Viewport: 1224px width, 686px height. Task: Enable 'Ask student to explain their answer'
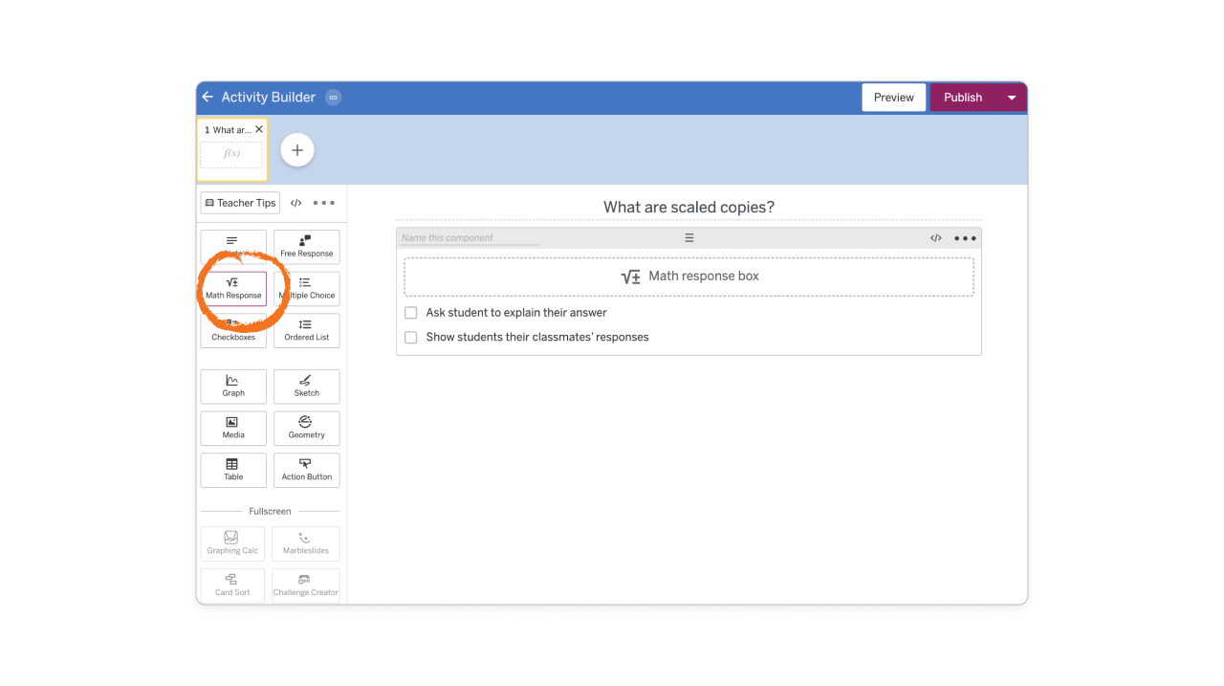pyautogui.click(x=410, y=312)
